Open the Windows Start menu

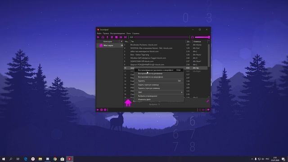[4, 159]
